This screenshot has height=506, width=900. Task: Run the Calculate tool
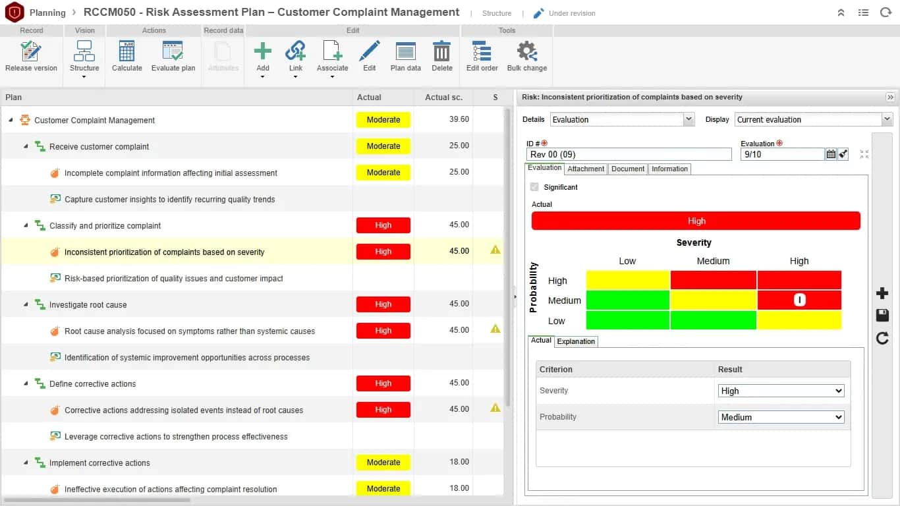[x=127, y=51]
